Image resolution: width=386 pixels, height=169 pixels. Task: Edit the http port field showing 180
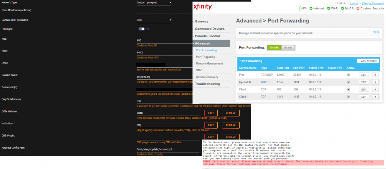pyautogui.click(x=164, y=40)
